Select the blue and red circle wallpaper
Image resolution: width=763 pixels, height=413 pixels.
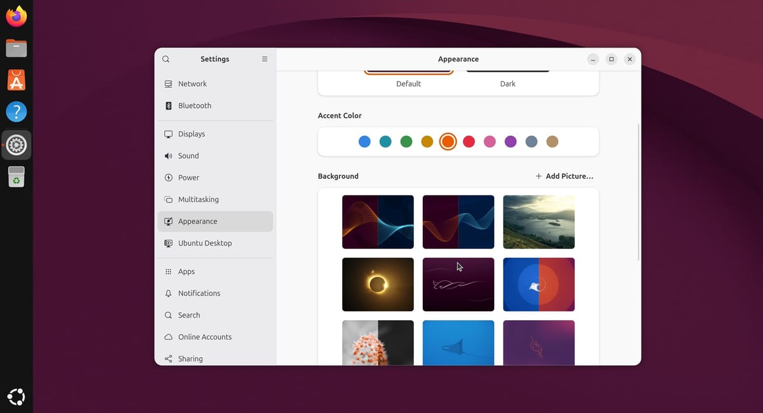tap(539, 285)
